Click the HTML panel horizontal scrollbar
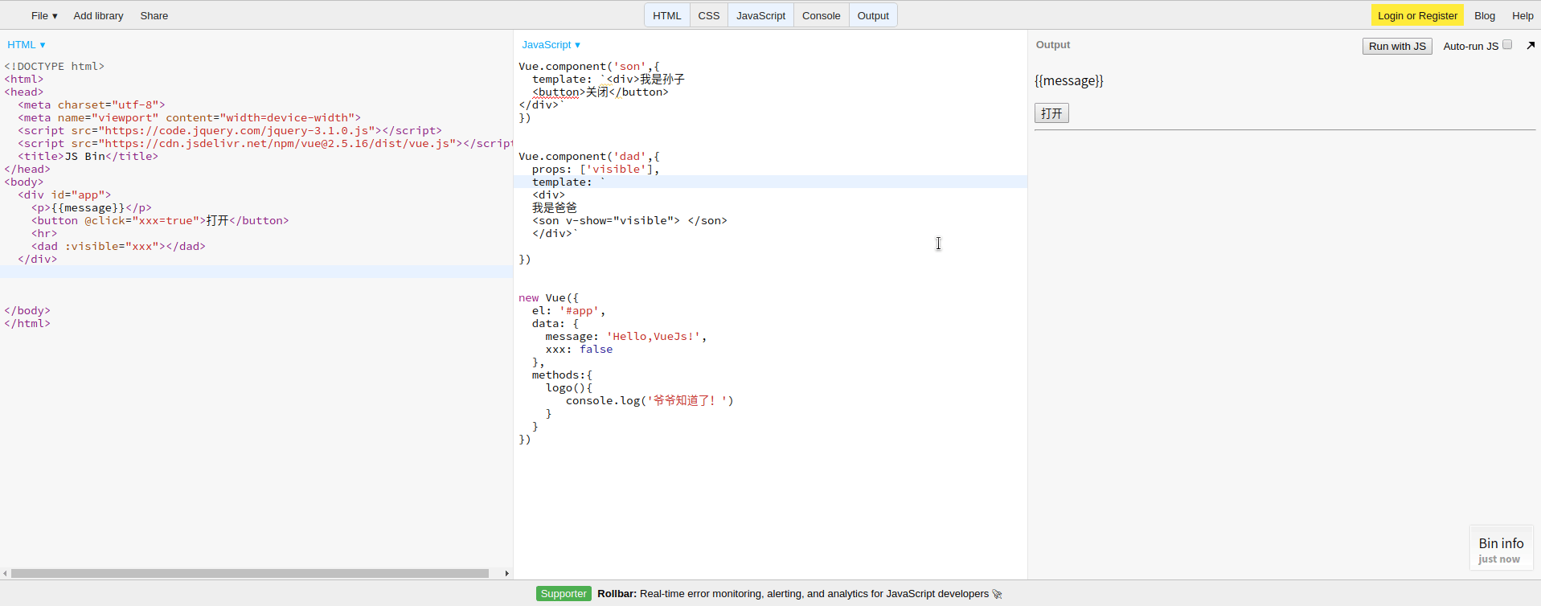 pos(249,573)
